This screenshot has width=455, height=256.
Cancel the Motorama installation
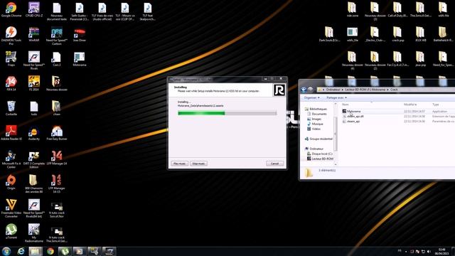tap(275, 164)
